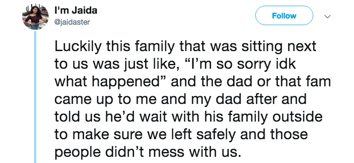Click the blue thread connector line
354x163 pixels.
pyautogui.click(x=35, y=96)
